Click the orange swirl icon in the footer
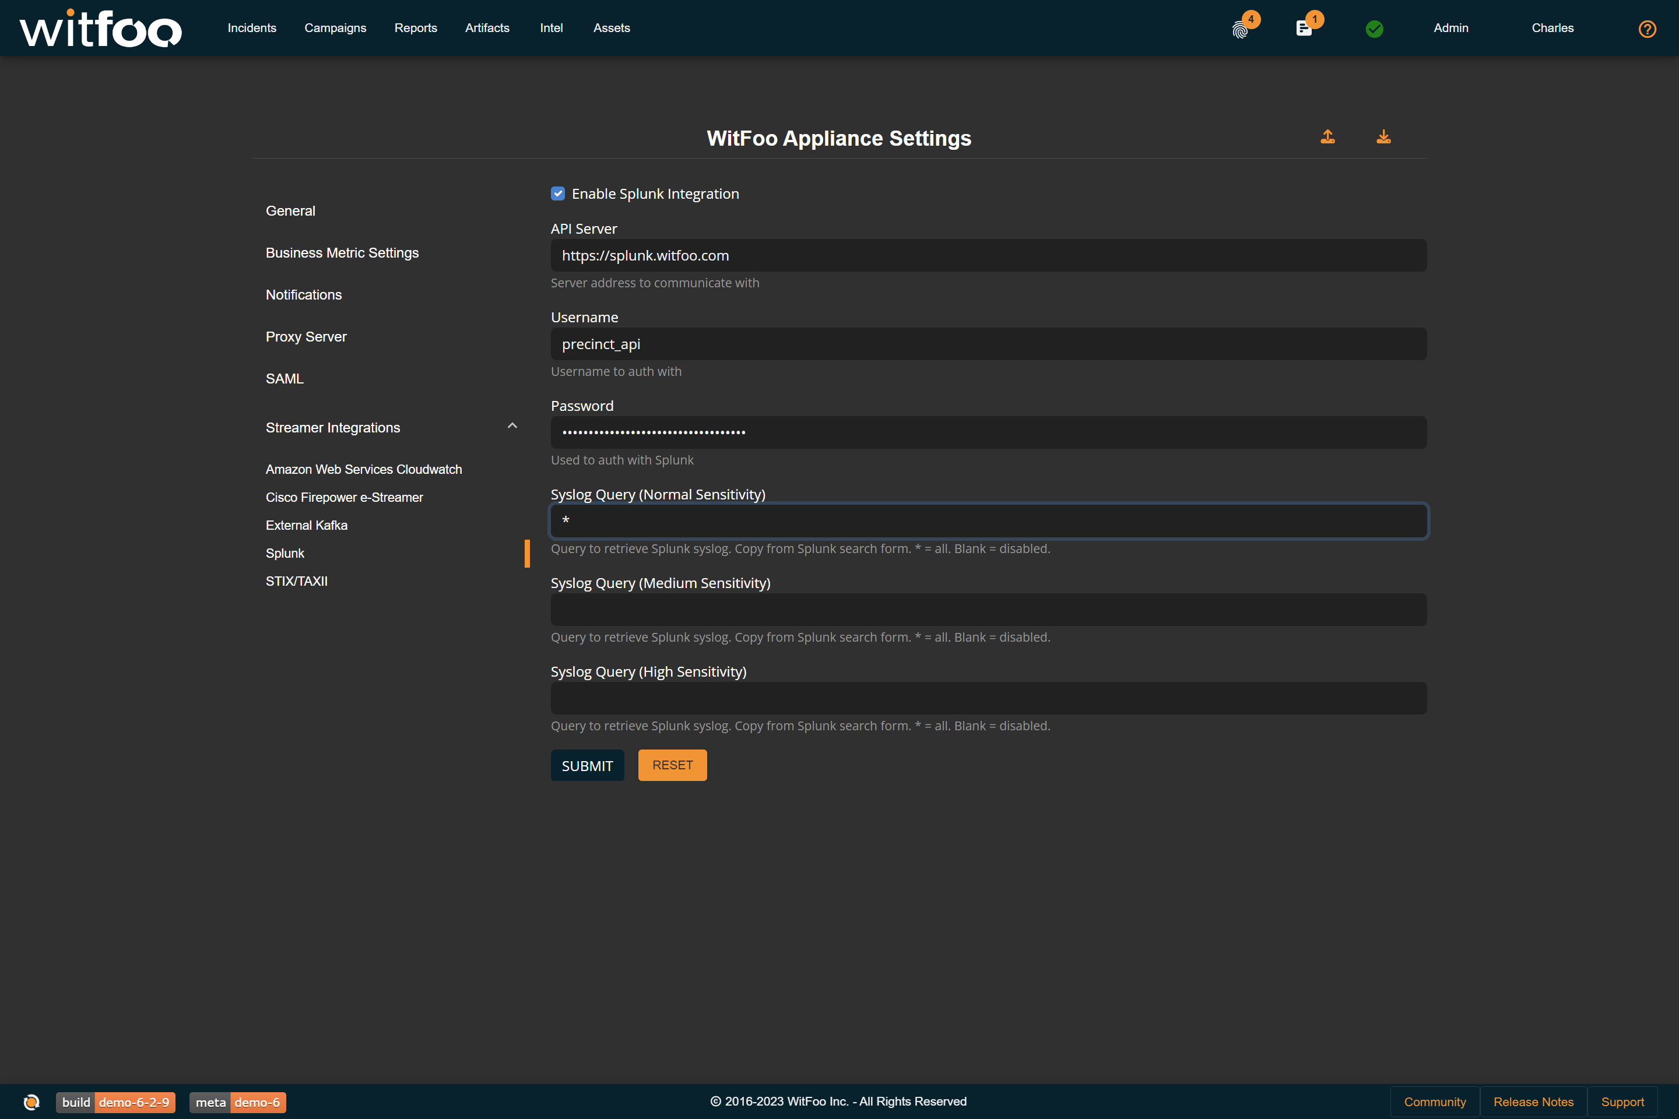This screenshot has height=1119, width=1679. click(x=31, y=1102)
